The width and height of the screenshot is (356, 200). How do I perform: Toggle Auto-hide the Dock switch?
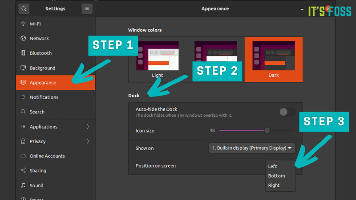[x=287, y=112]
